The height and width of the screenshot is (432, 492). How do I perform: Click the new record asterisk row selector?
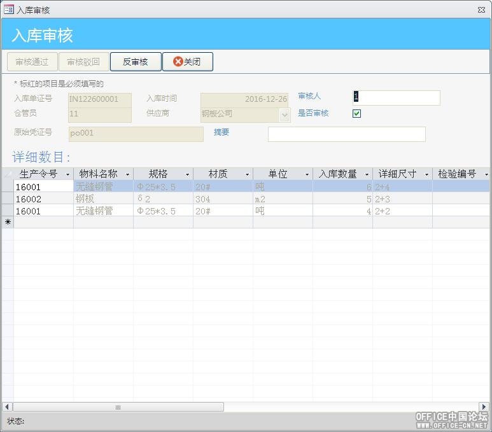[x=8, y=222]
